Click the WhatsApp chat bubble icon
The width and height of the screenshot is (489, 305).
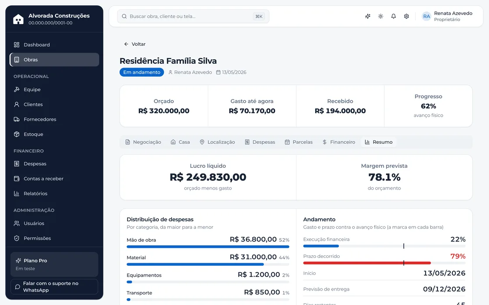click(x=17, y=287)
